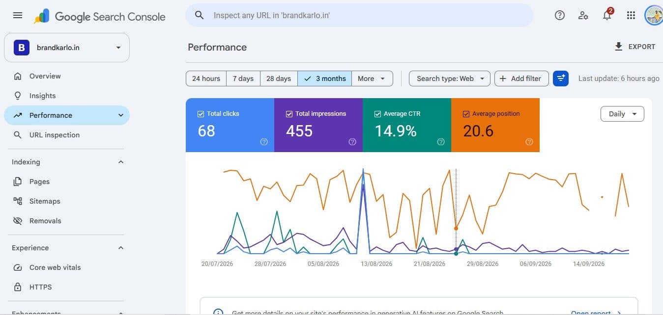This screenshot has height=315, width=663.
Task: Open the help question mark icon
Action: [559, 15]
